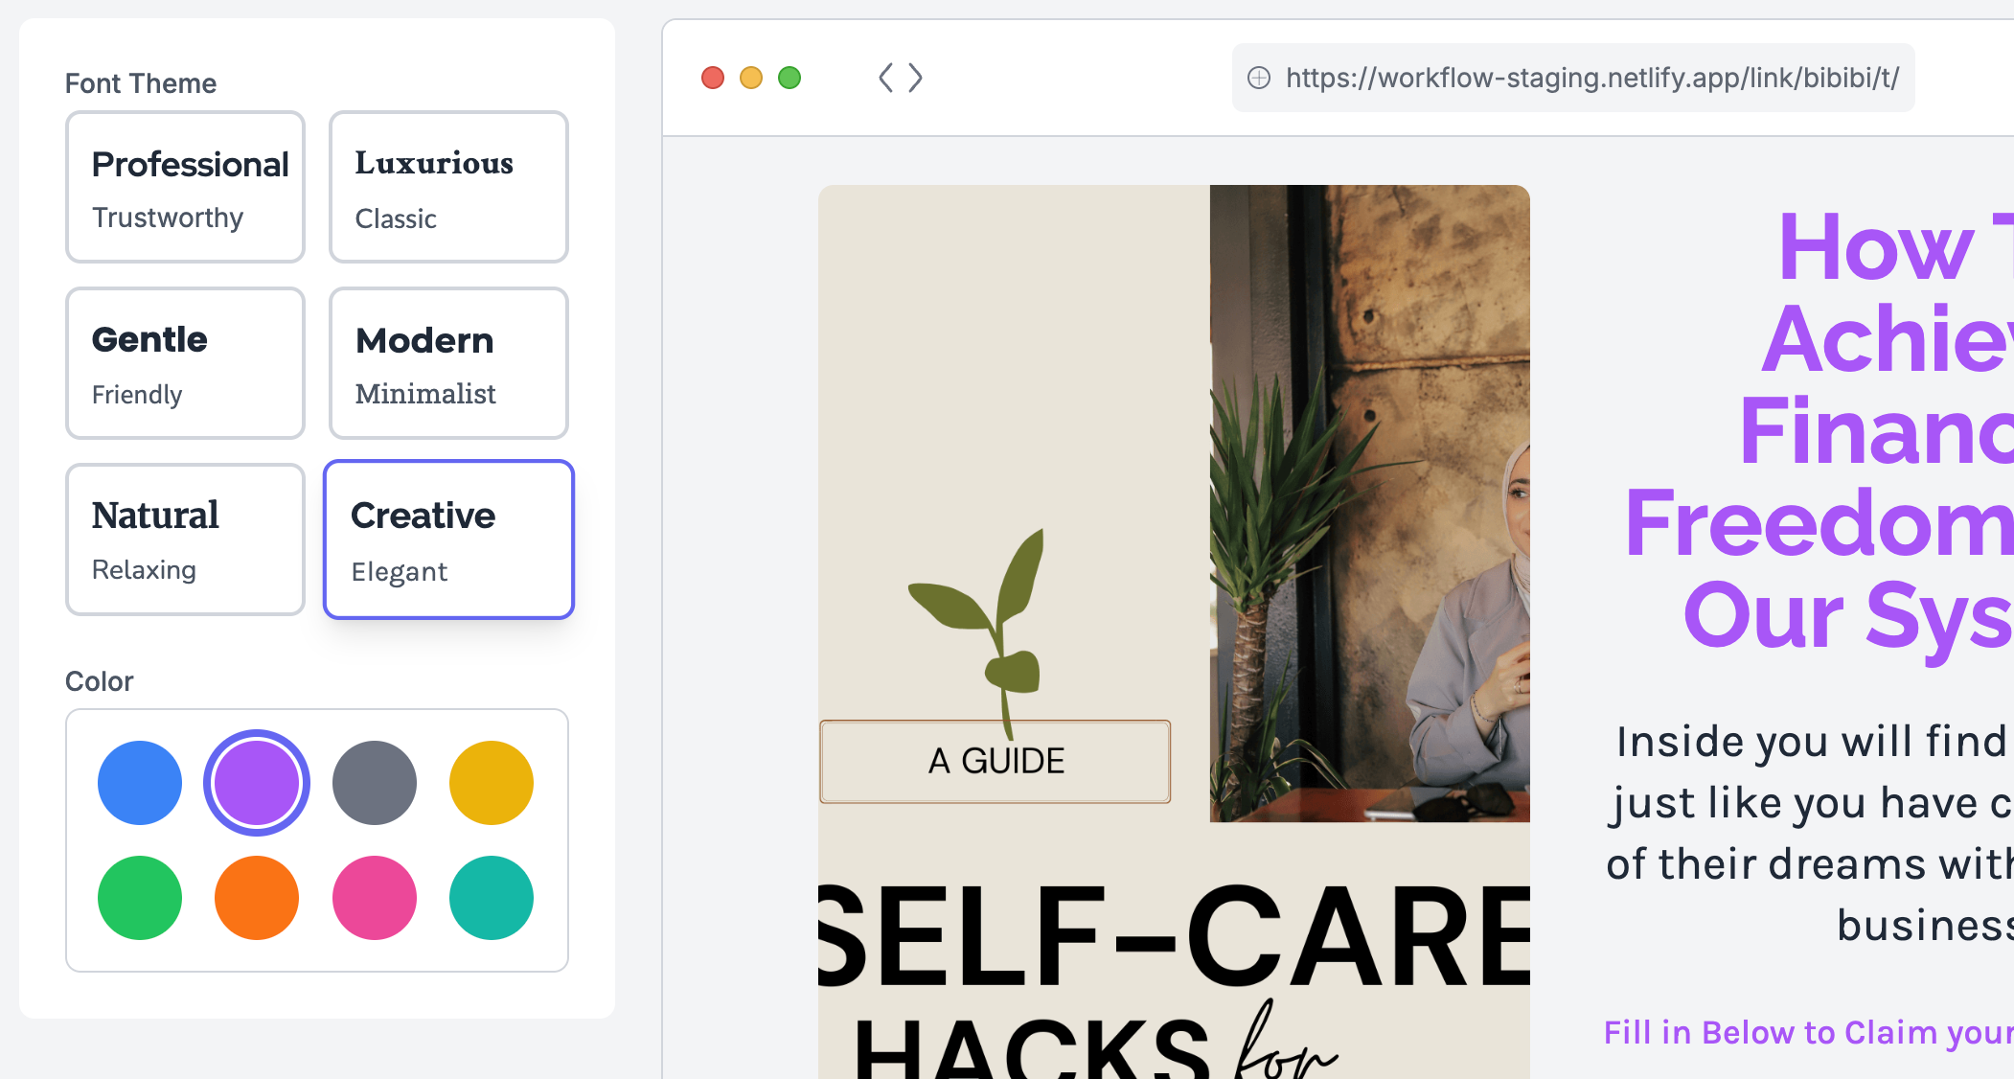Choose the gray color swatch
The image size is (2014, 1079).
pos(375,783)
